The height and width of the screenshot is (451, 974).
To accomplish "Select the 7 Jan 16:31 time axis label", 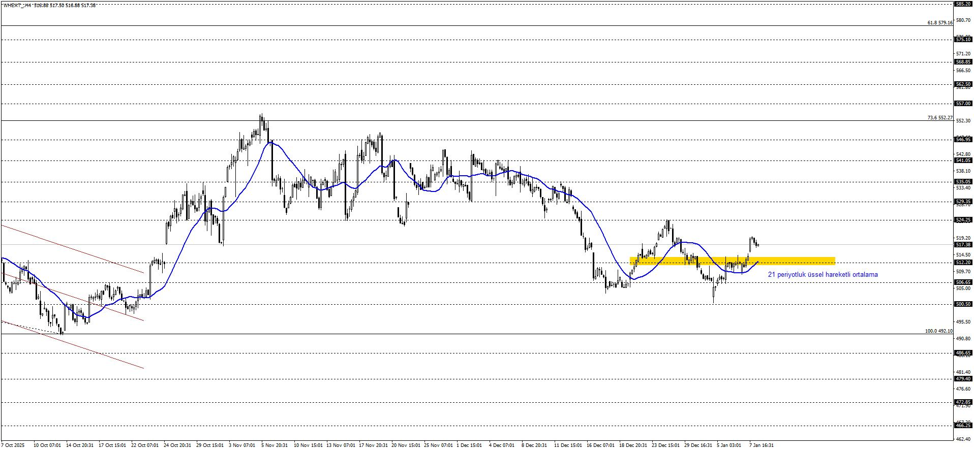I will coord(762,445).
